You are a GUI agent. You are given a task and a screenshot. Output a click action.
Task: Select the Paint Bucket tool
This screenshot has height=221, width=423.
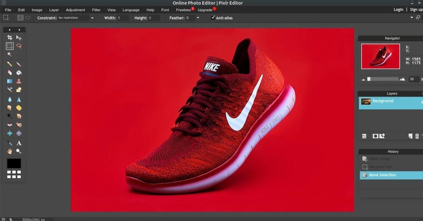(x=19, y=72)
